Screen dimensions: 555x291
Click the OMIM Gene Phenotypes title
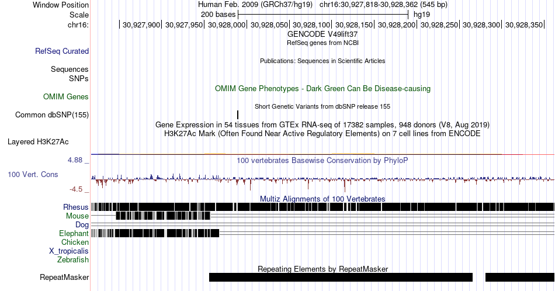[322, 88]
